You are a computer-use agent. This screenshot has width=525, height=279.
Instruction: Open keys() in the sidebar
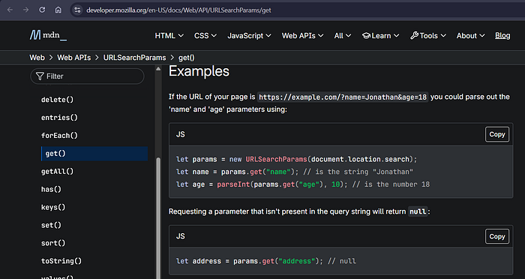53,207
